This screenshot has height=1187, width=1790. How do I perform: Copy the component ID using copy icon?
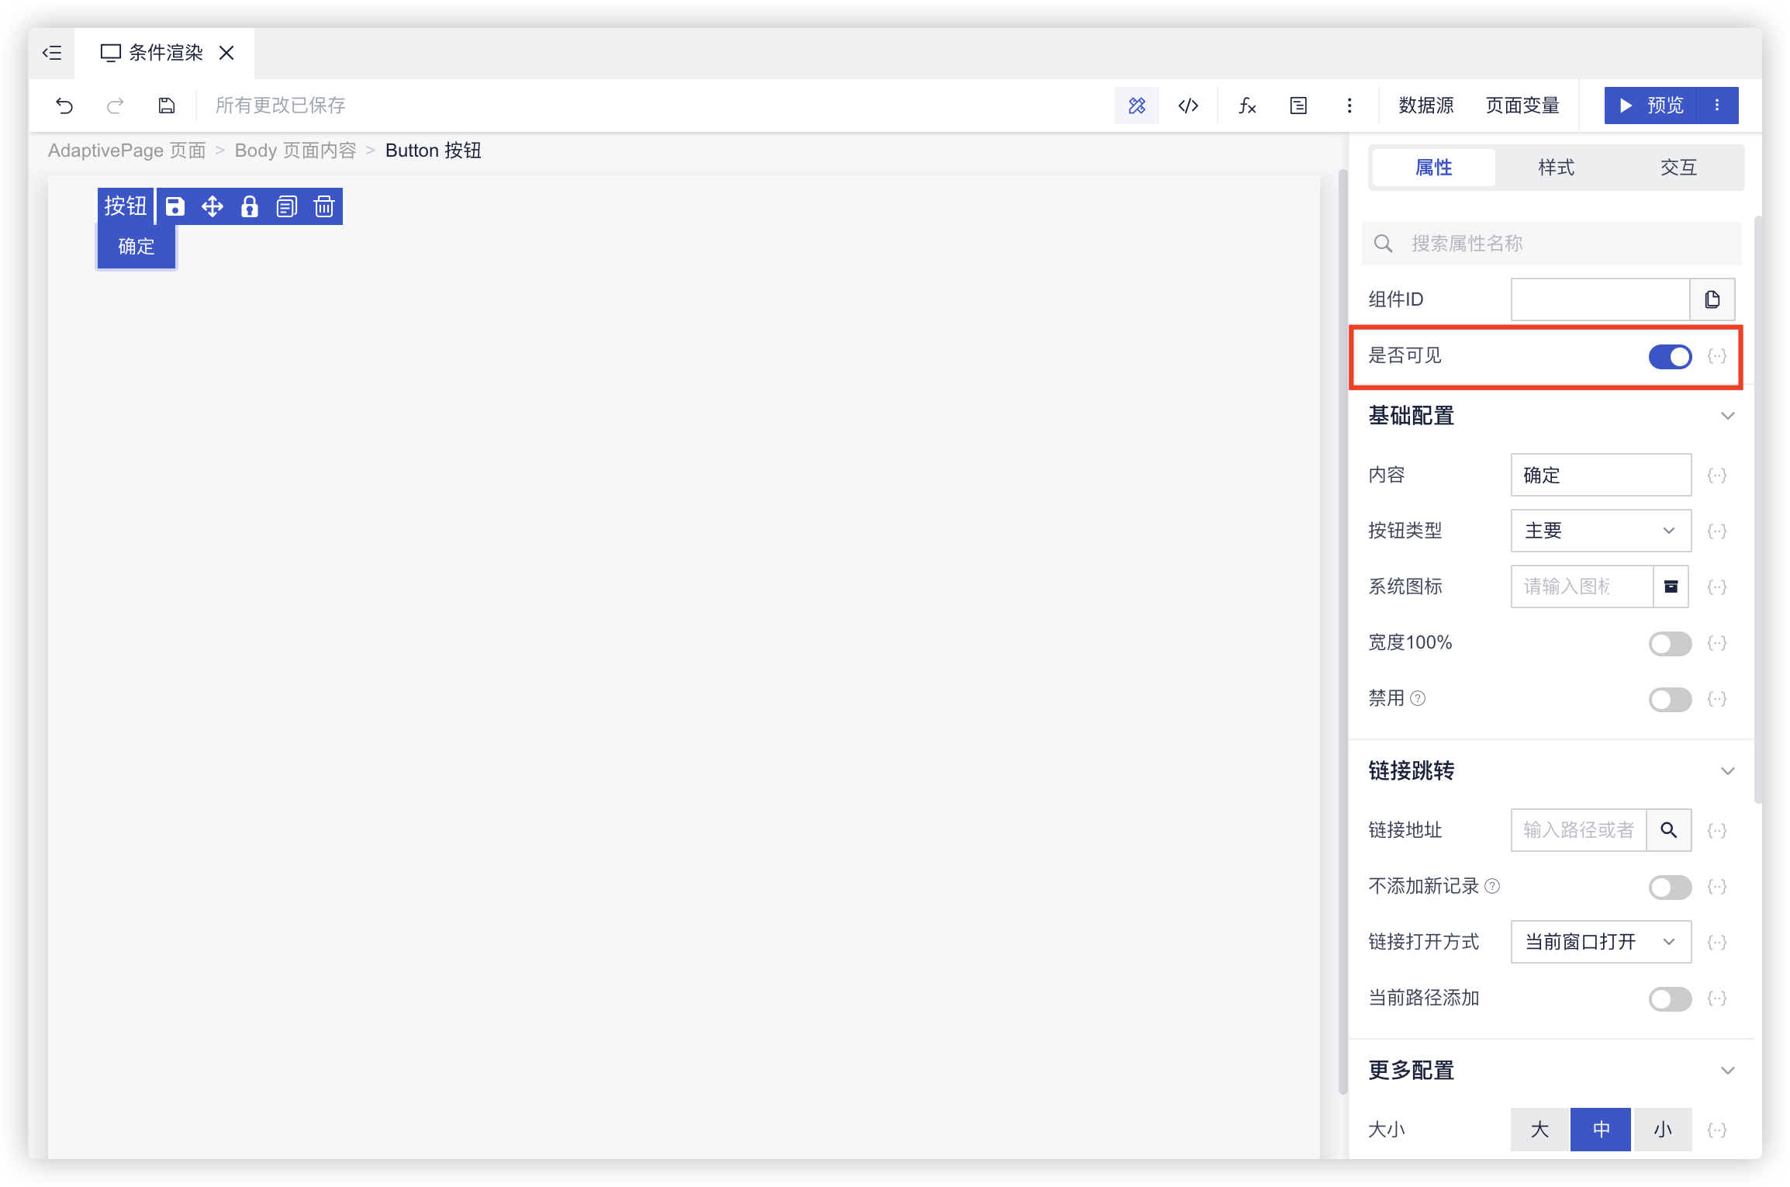click(1712, 299)
